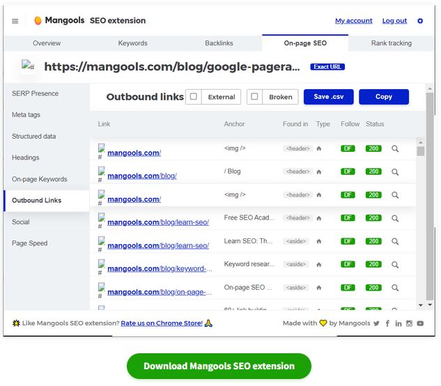441x386 pixels.
Task: Switch to the Rank tracking tab
Action: click(x=392, y=43)
